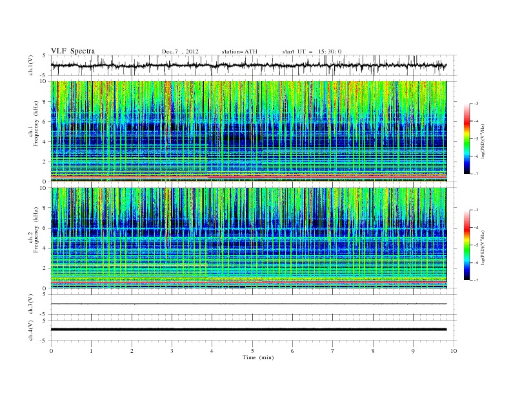Click the "2" tick on the time axis
511x394 pixels.
(x=132, y=351)
